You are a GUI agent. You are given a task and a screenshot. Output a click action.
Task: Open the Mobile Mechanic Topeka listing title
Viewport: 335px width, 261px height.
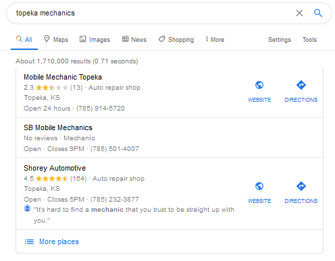63,77
